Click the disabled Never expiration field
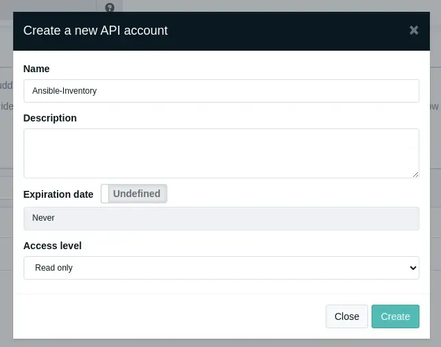 221,218
